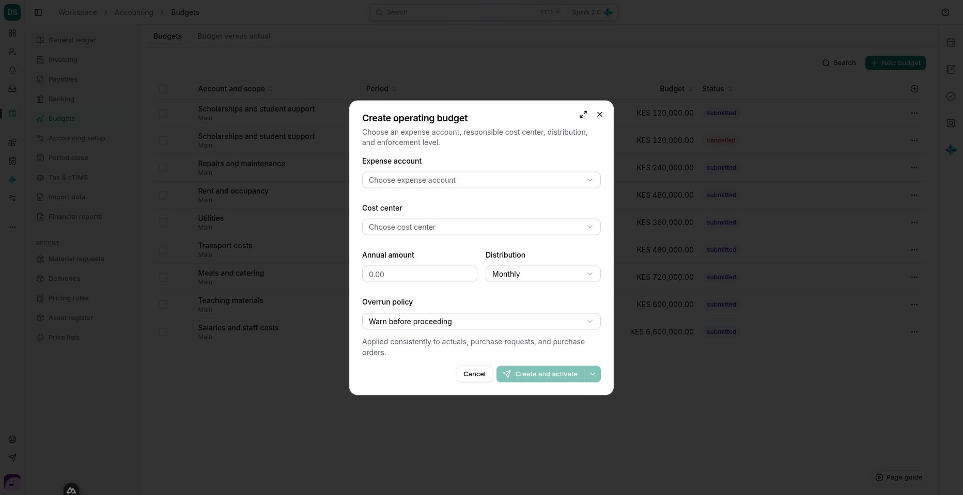This screenshot has width=963, height=495.
Task: Close the Create operating budget dialog
Action: click(600, 115)
